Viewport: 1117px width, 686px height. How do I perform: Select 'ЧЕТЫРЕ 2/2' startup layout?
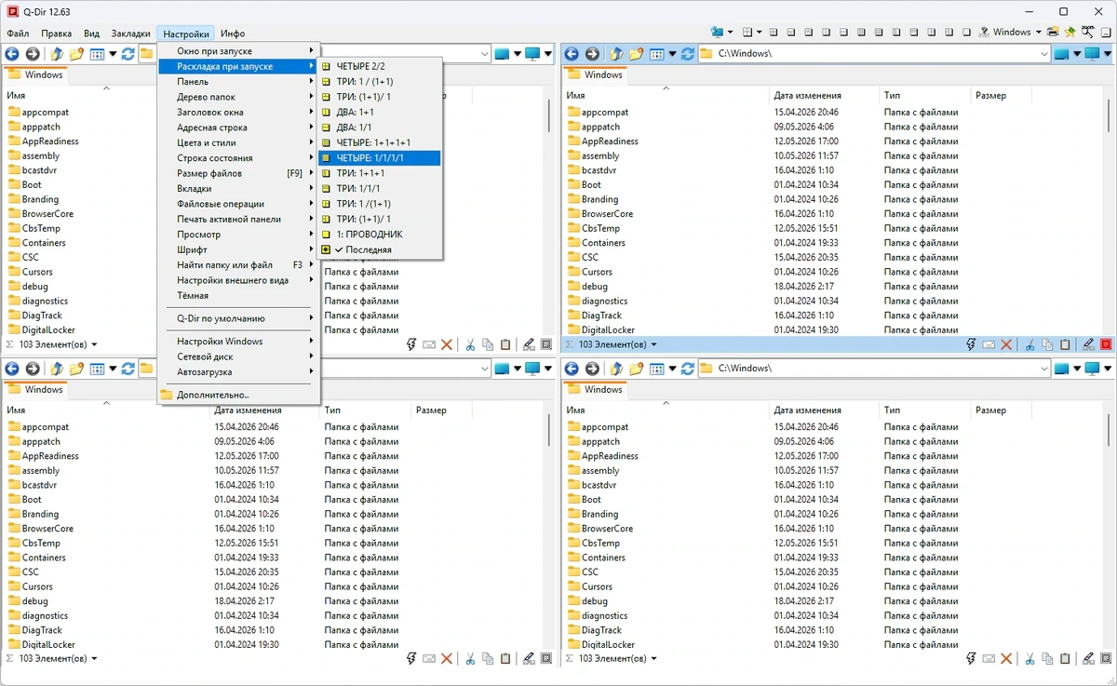379,66
